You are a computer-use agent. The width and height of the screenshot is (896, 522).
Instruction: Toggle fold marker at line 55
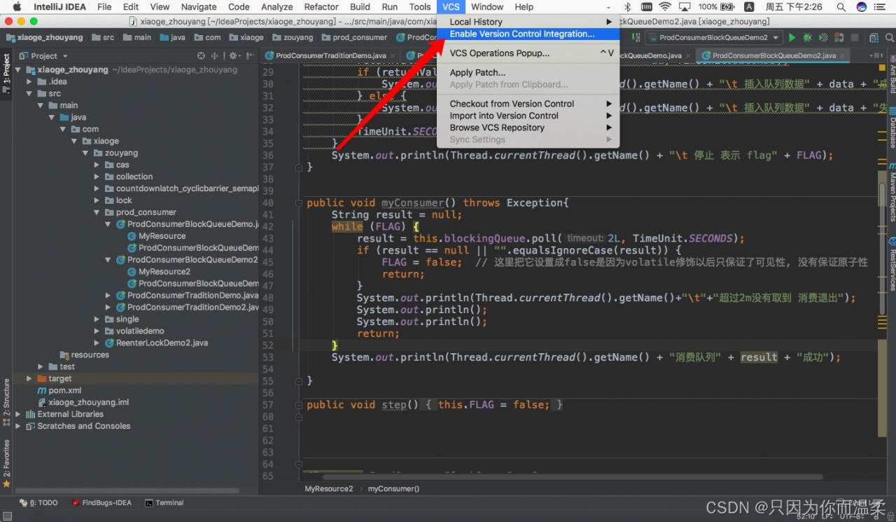pyautogui.click(x=299, y=381)
